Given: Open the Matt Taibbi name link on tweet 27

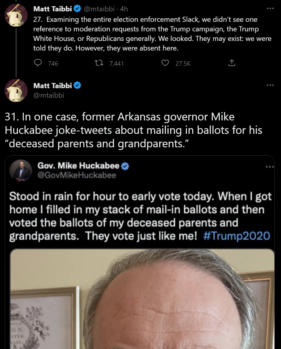Looking at the screenshot, I should [53, 9].
